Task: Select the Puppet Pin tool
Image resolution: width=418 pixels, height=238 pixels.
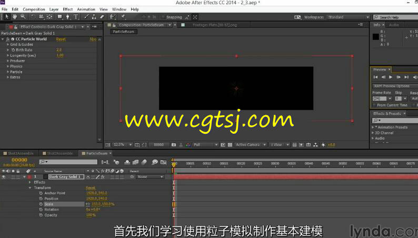Action: coord(123,17)
